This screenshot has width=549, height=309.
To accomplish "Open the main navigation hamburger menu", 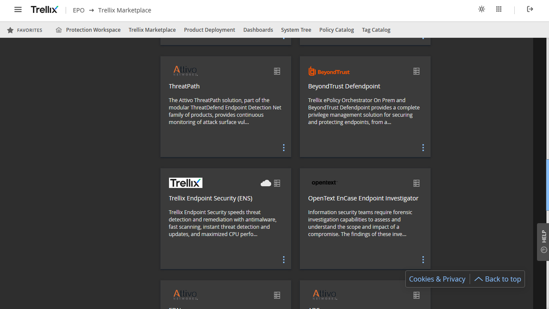I will coord(18,9).
